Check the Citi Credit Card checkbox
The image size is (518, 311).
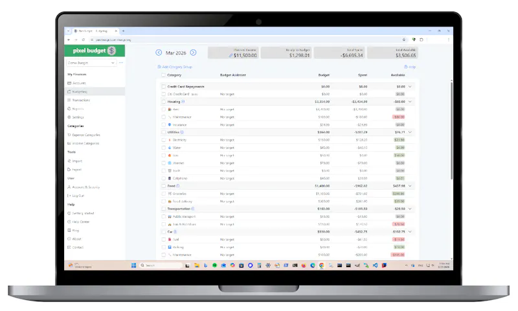click(163, 94)
